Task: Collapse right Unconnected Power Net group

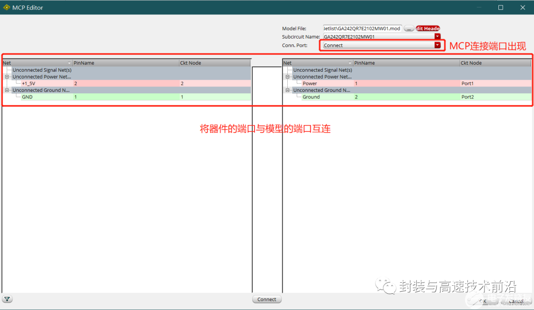Action: click(287, 77)
